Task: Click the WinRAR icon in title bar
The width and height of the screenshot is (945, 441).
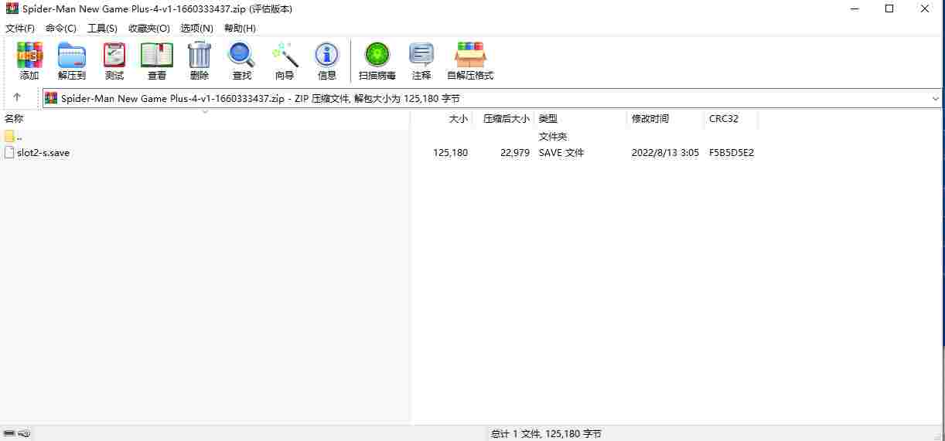Action: click(x=12, y=9)
